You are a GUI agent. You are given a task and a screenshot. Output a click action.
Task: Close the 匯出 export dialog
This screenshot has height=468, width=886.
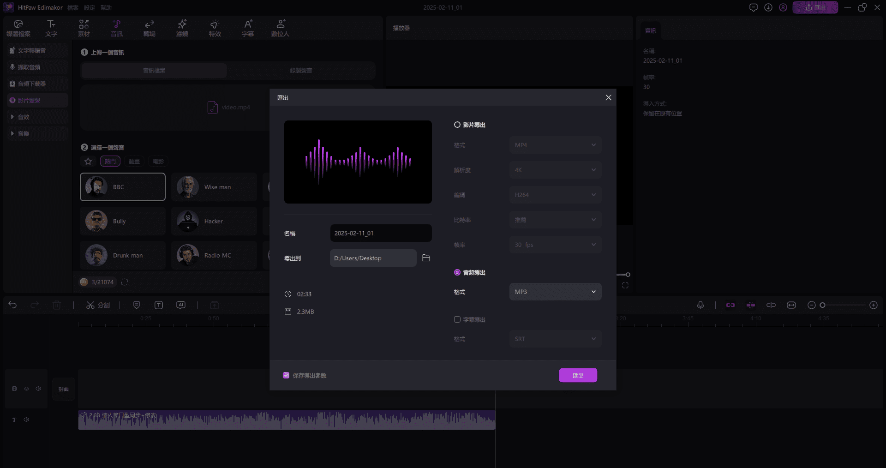[x=609, y=97]
